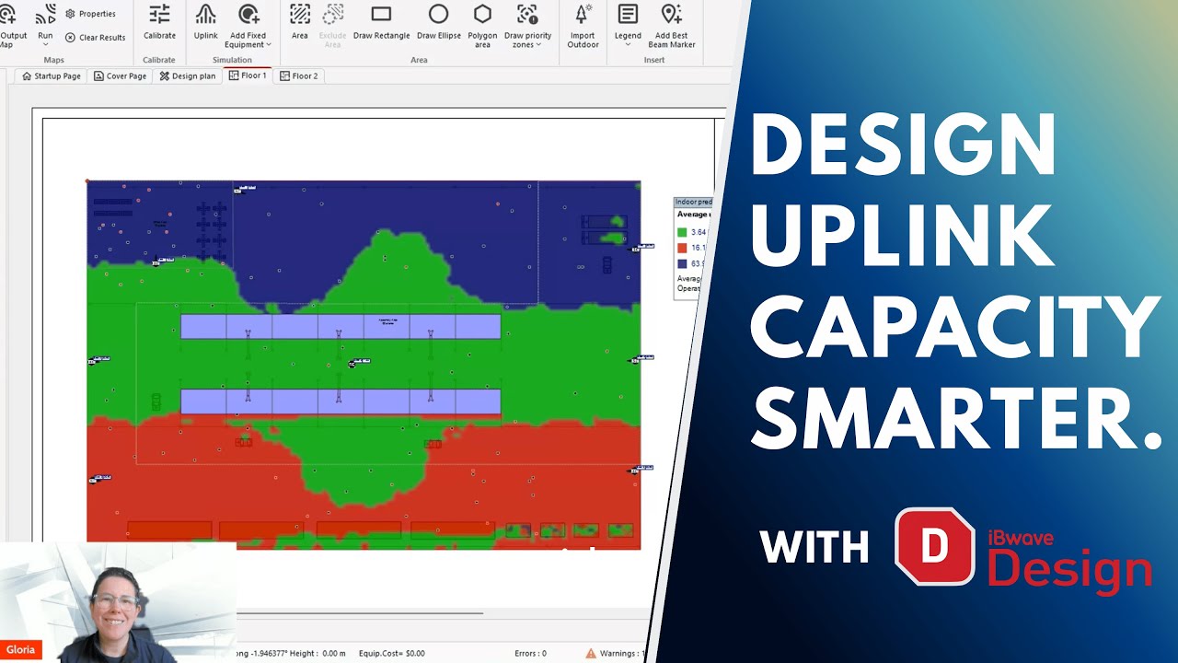
Task: Click the warning triangle in status bar
Action: [591, 654]
